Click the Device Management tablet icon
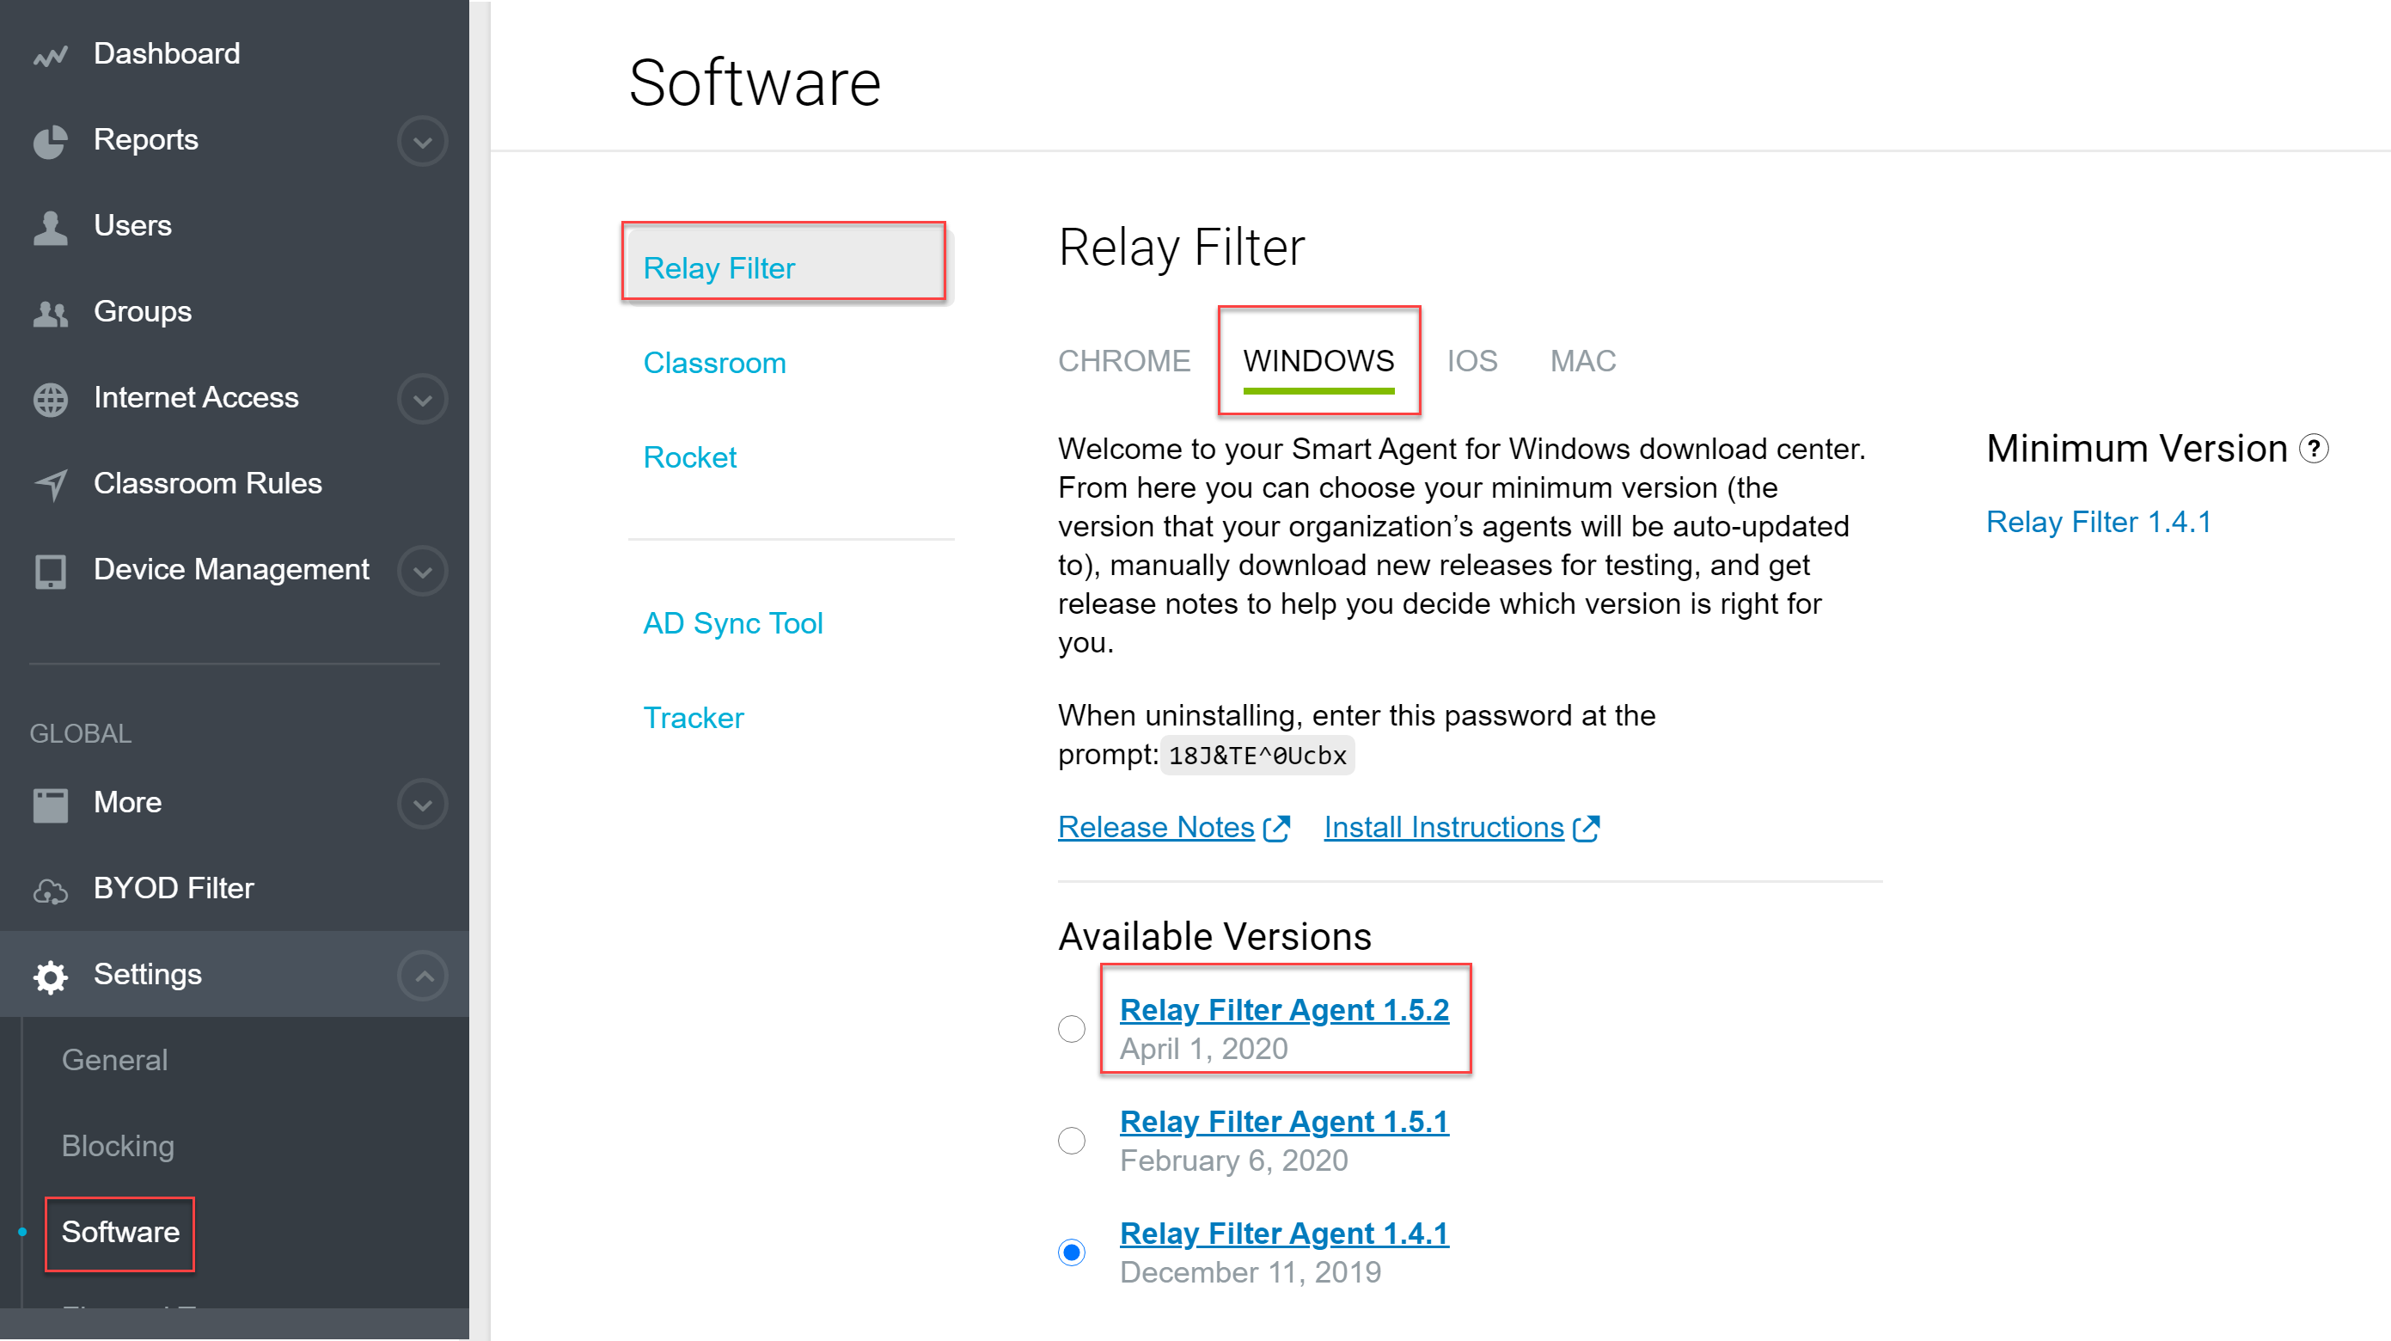This screenshot has height=1341, width=2391. click(50, 571)
